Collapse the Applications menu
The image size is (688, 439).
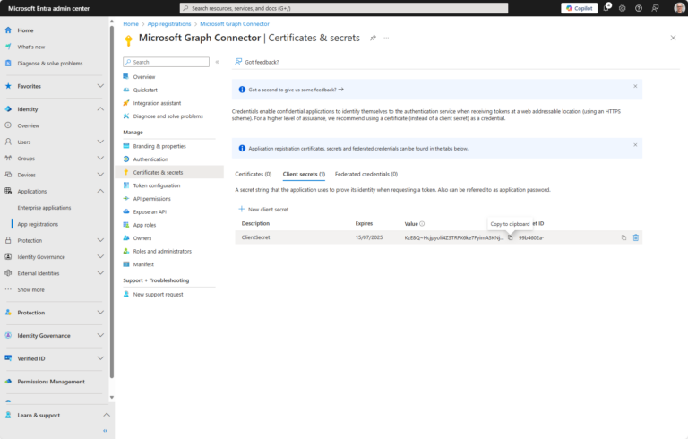tap(100, 191)
